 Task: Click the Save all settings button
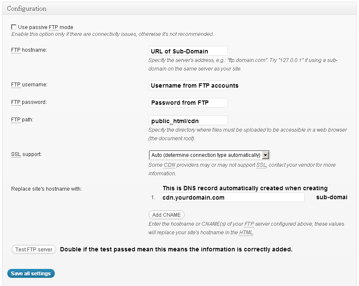[x=30, y=273]
